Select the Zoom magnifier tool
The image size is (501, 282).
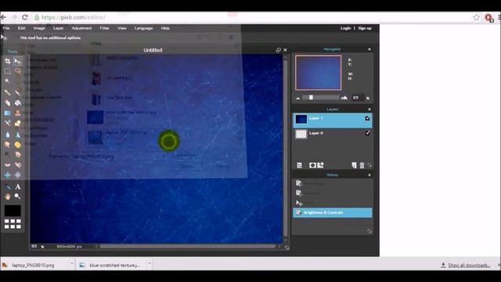[18, 197]
